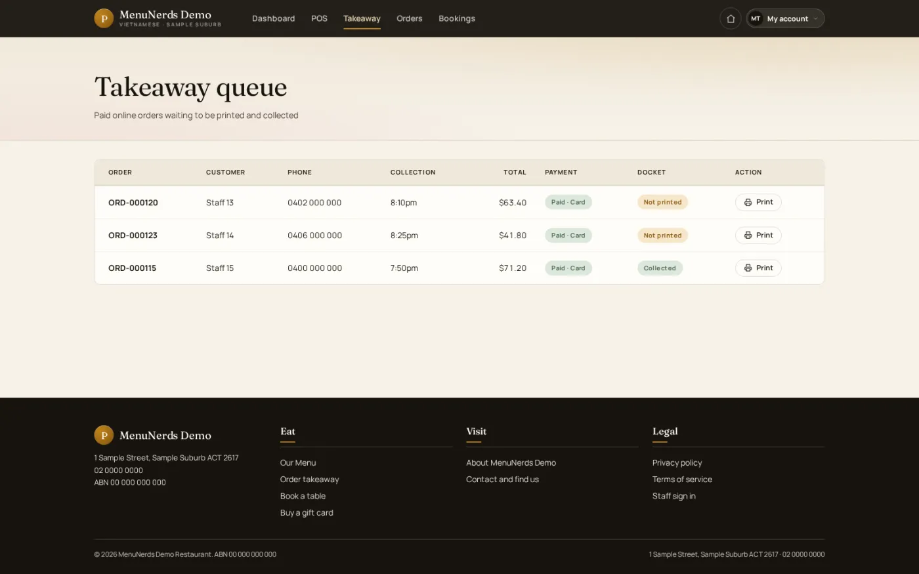Click the $41.80 total
Viewport: 919px width, 574px height.
point(513,236)
